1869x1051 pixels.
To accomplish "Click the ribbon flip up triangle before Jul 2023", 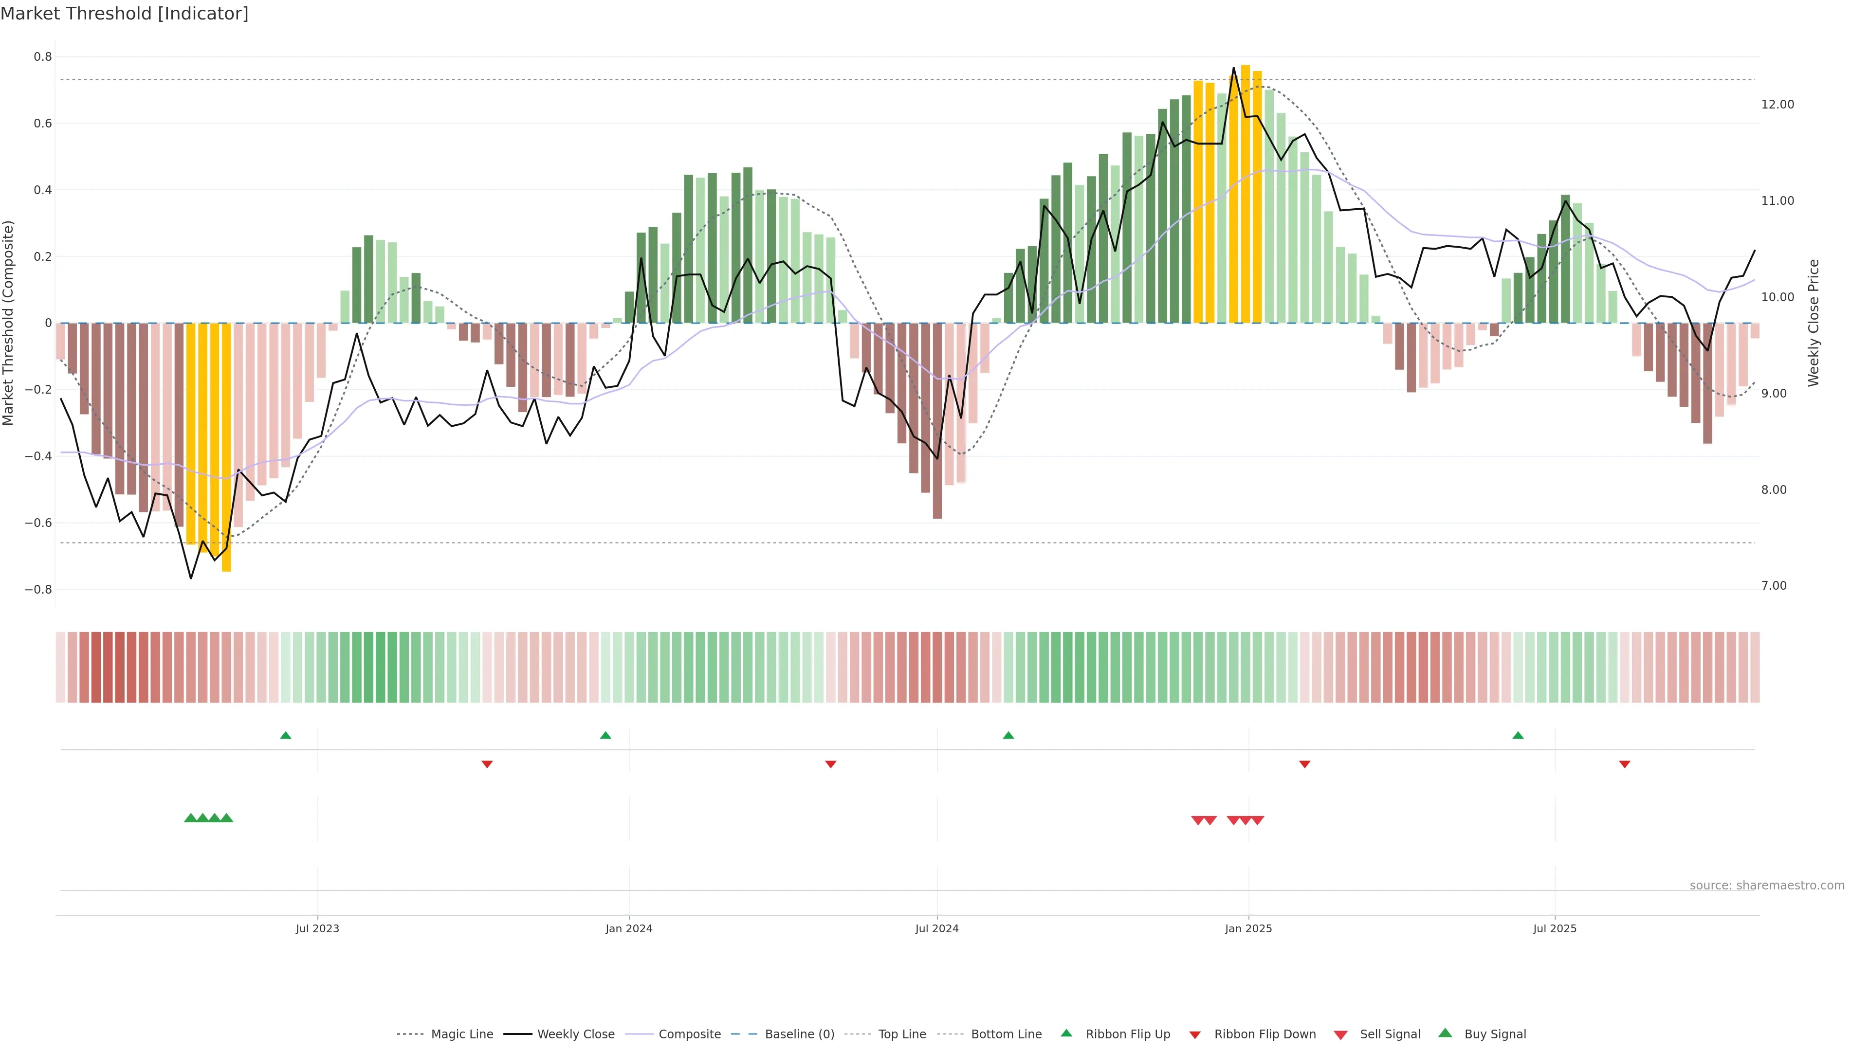I will click(x=285, y=736).
